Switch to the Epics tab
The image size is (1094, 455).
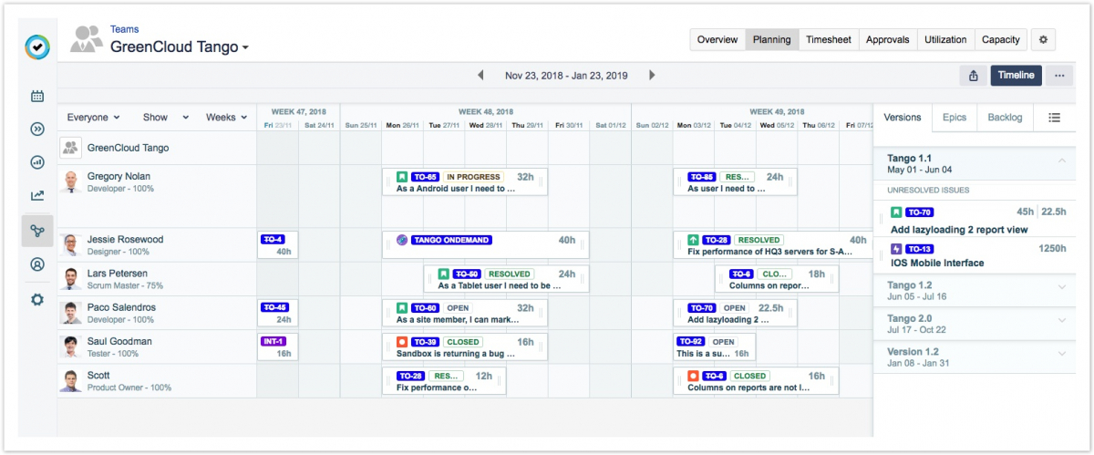(955, 118)
